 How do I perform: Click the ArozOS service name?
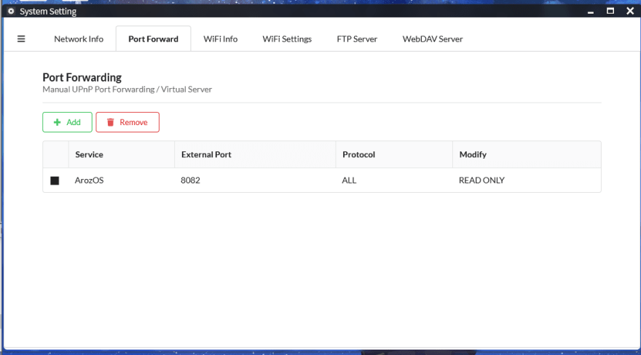click(89, 180)
